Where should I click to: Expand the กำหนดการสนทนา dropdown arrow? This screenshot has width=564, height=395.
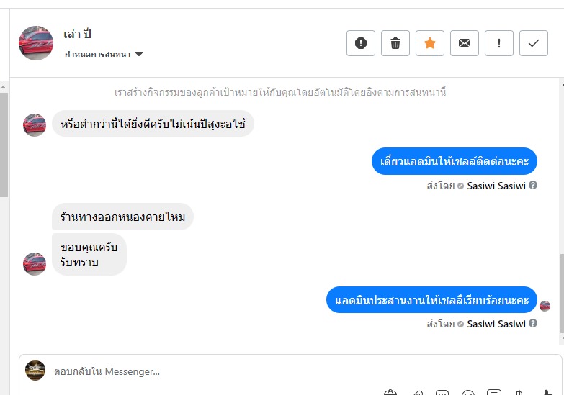click(x=139, y=54)
